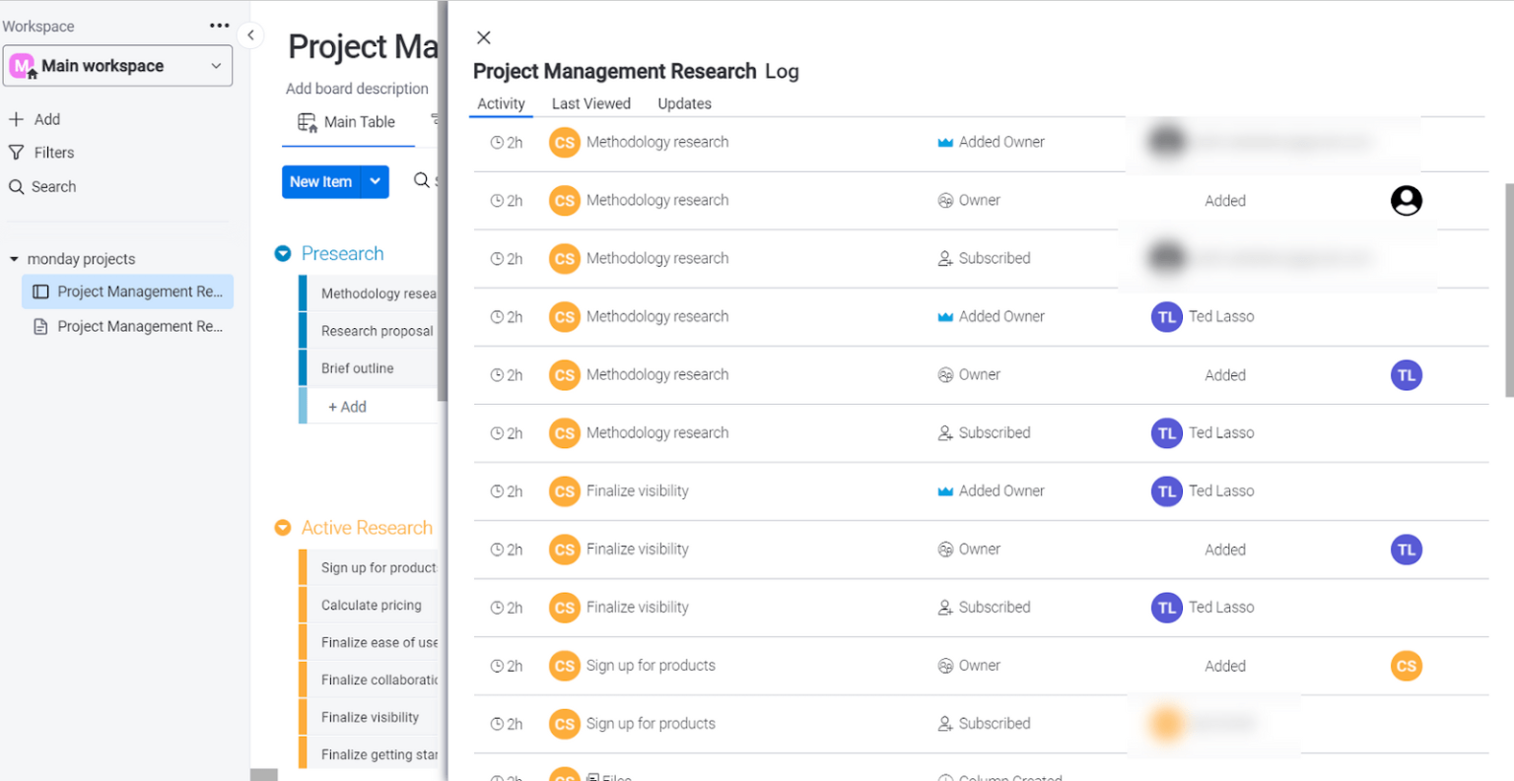
Task: Click the New Item button
Action: coord(321,181)
